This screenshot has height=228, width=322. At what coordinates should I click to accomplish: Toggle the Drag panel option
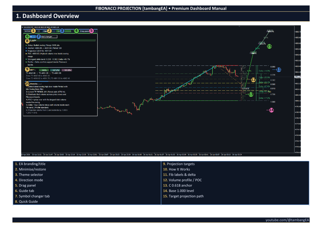point(85,31)
